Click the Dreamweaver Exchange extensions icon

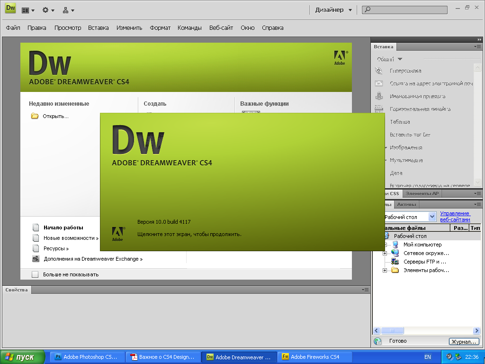[x=36, y=259]
